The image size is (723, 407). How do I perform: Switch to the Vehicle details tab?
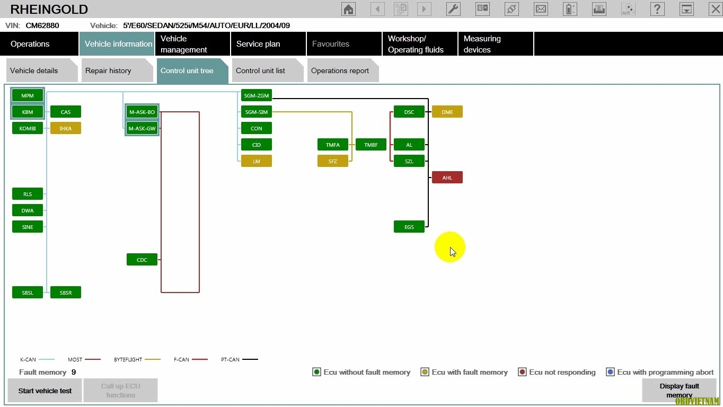(42, 70)
